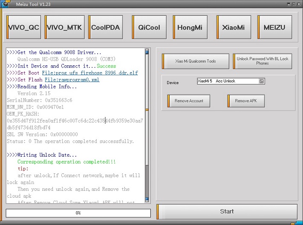Choose Unlock Password With BL Lock Phones
This screenshot has height=225, width=303.
click(263, 61)
